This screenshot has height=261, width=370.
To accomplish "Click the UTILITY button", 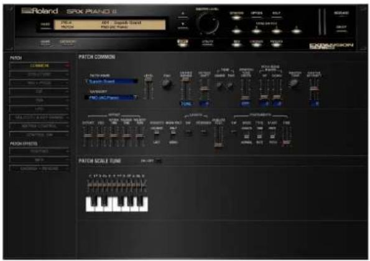I will coord(208,43).
